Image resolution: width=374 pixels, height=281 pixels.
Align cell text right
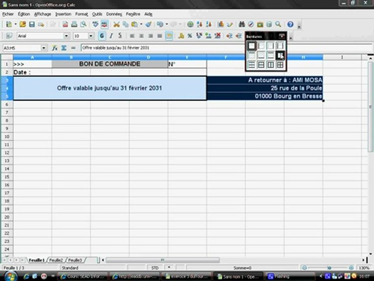[x=150, y=36]
